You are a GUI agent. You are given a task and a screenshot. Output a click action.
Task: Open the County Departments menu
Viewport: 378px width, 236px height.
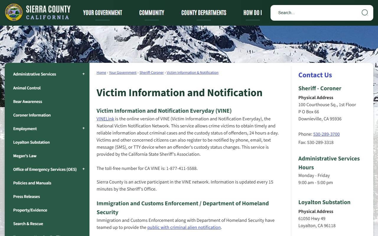click(x=204, y=13)
